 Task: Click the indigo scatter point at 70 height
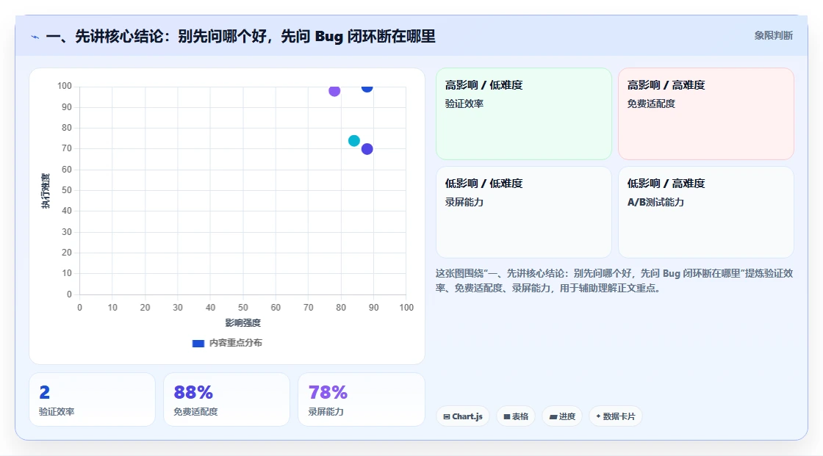coord(367,149)
